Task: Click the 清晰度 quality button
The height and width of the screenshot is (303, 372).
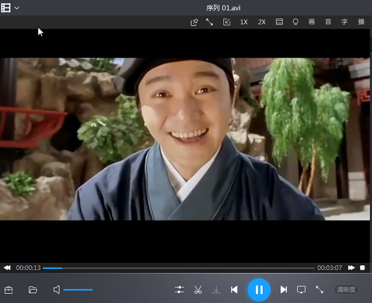Action: coord(346,289)
